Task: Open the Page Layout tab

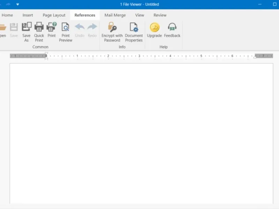Action: tap(54, 15)
